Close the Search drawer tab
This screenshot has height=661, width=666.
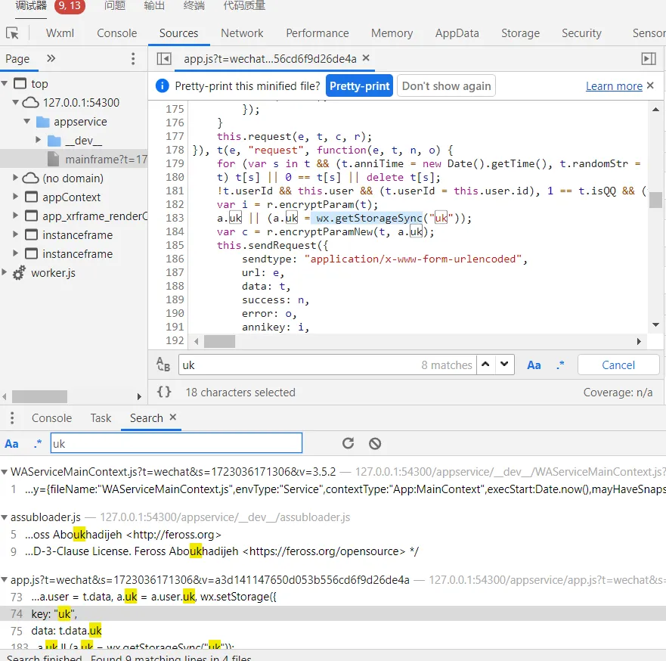coord(173,417)
